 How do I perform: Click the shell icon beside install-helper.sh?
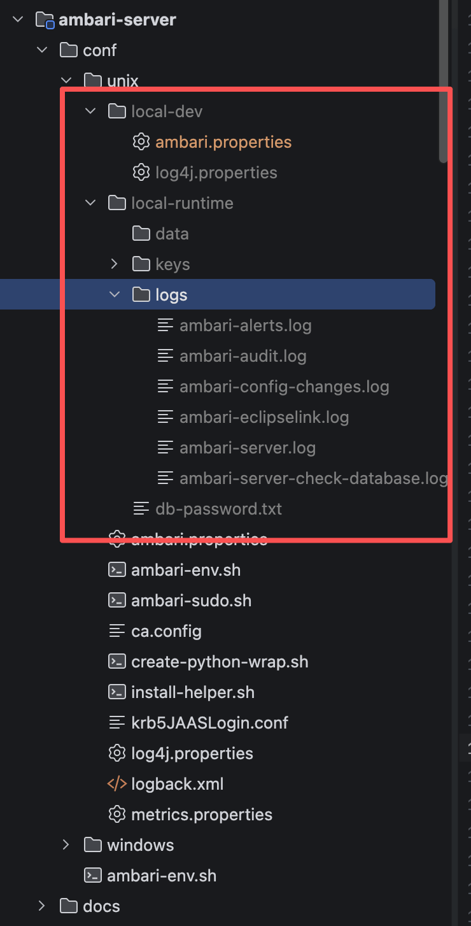tap(116, 692)
